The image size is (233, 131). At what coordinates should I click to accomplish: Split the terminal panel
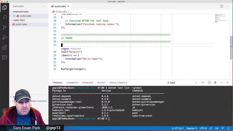209,83
